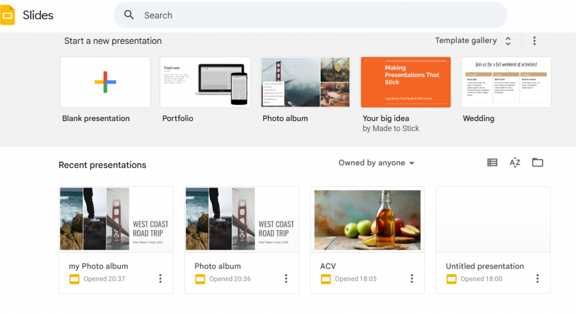This screenshot has width=576, height=314.
Task: Choose the Wedding template
Action: pyautogui.click(x=506, y=82)
